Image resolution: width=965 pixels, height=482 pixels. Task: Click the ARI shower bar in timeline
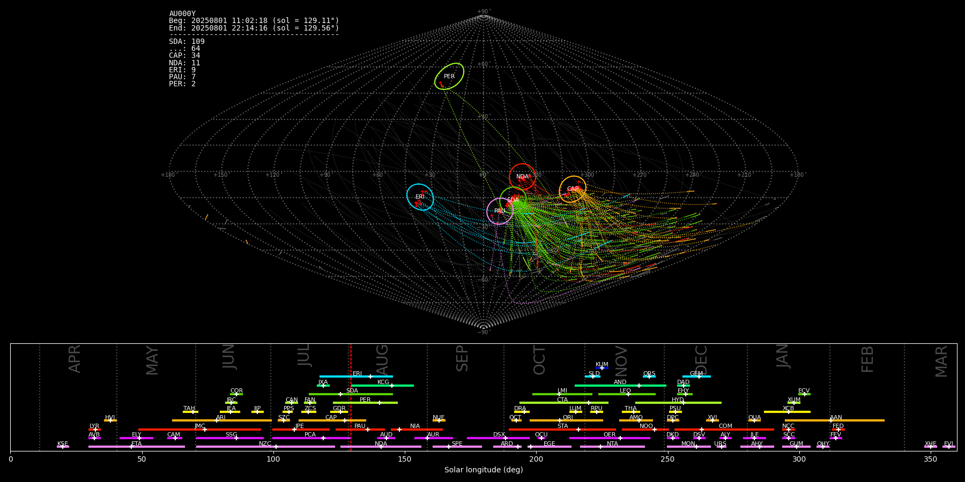coord(222,420)
